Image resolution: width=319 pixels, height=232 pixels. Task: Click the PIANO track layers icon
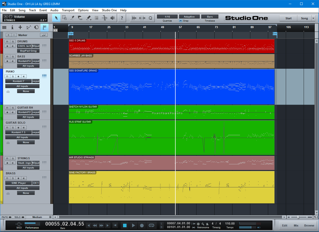coord(8,92)
